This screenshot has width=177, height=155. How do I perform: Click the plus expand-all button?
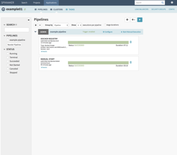(36, 25)
